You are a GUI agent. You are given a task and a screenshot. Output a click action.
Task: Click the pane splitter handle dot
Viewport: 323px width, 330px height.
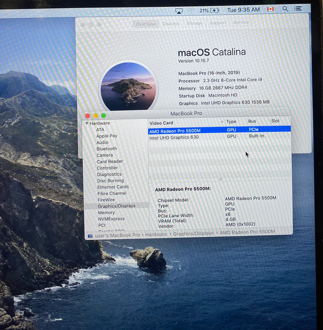click(x=221, y=179)
